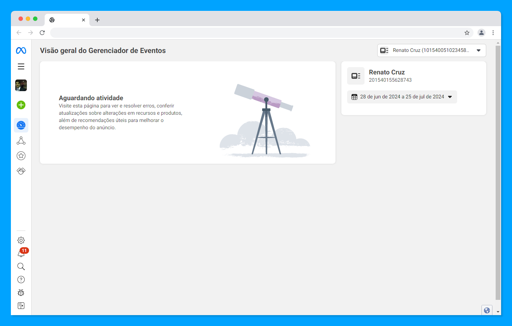Open the Chrome profile avatar

[x=481, y=33]
